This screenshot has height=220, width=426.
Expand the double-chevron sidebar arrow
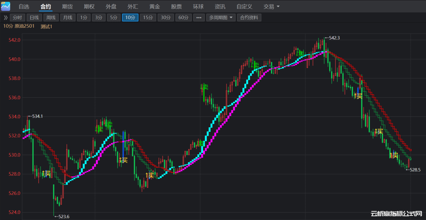point(6,18)
